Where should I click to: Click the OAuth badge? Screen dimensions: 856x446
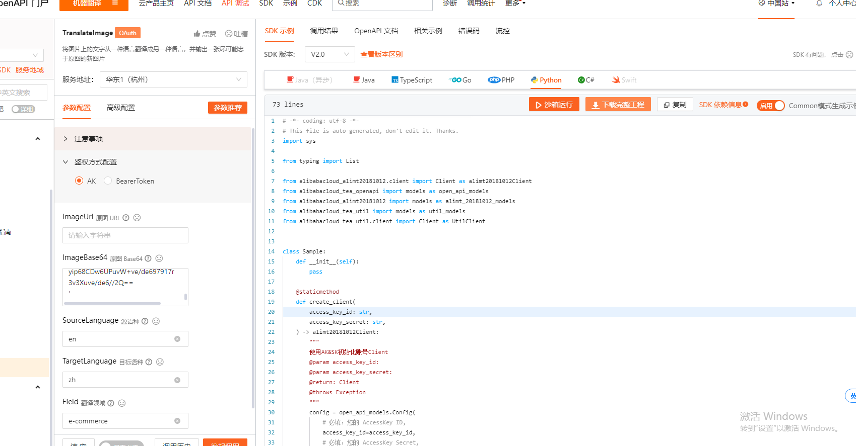(127, 33)
